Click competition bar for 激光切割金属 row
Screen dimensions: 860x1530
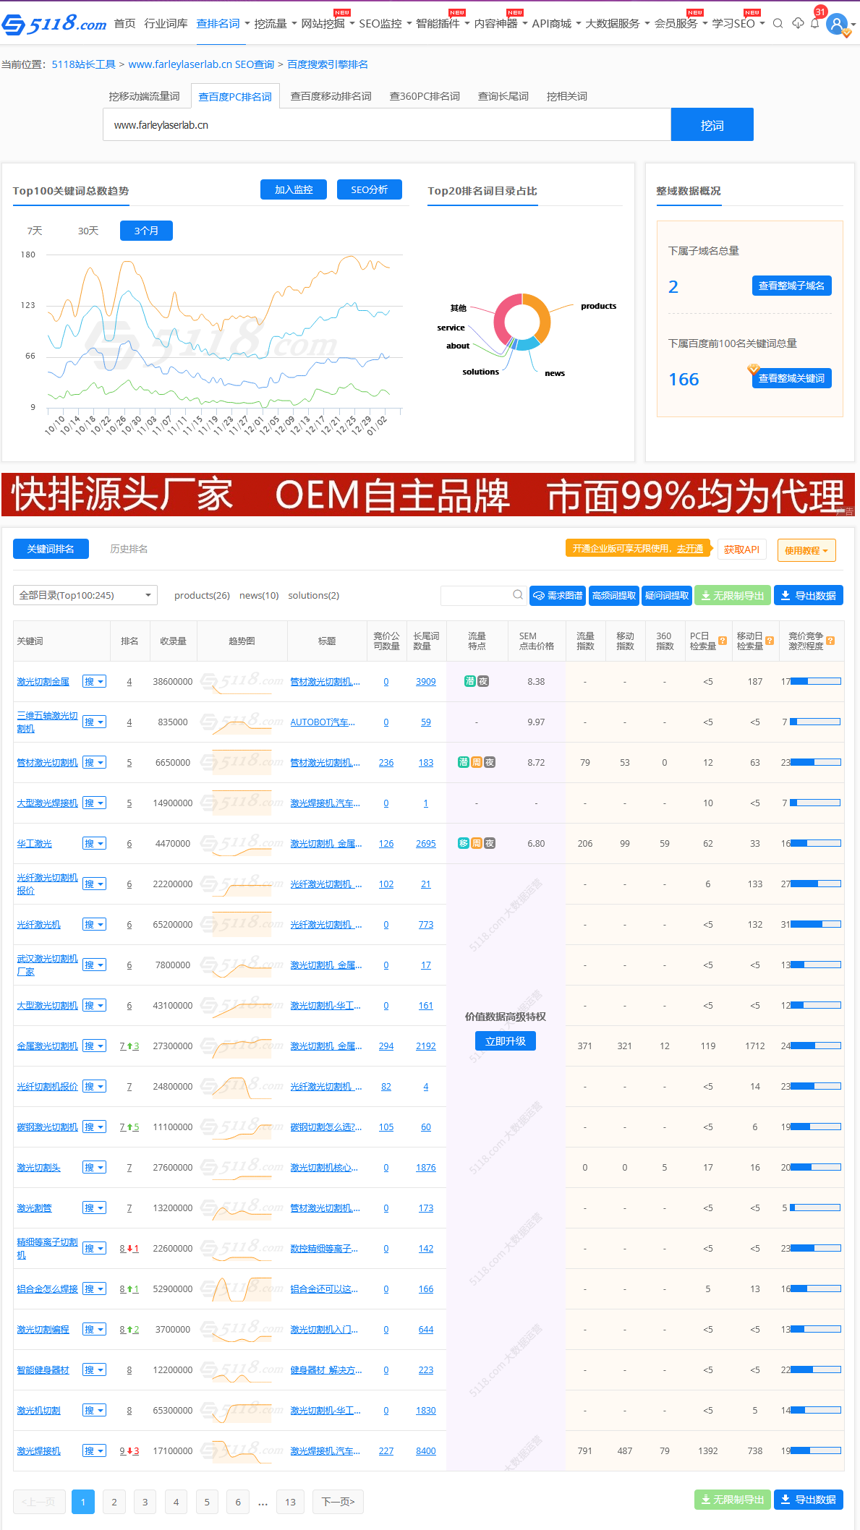coord(815,681)
